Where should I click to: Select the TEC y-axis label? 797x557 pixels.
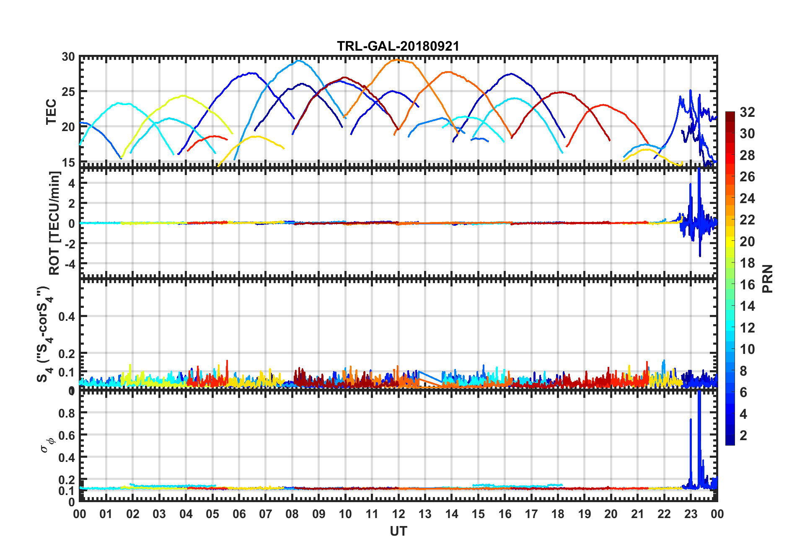click(51, 112)
